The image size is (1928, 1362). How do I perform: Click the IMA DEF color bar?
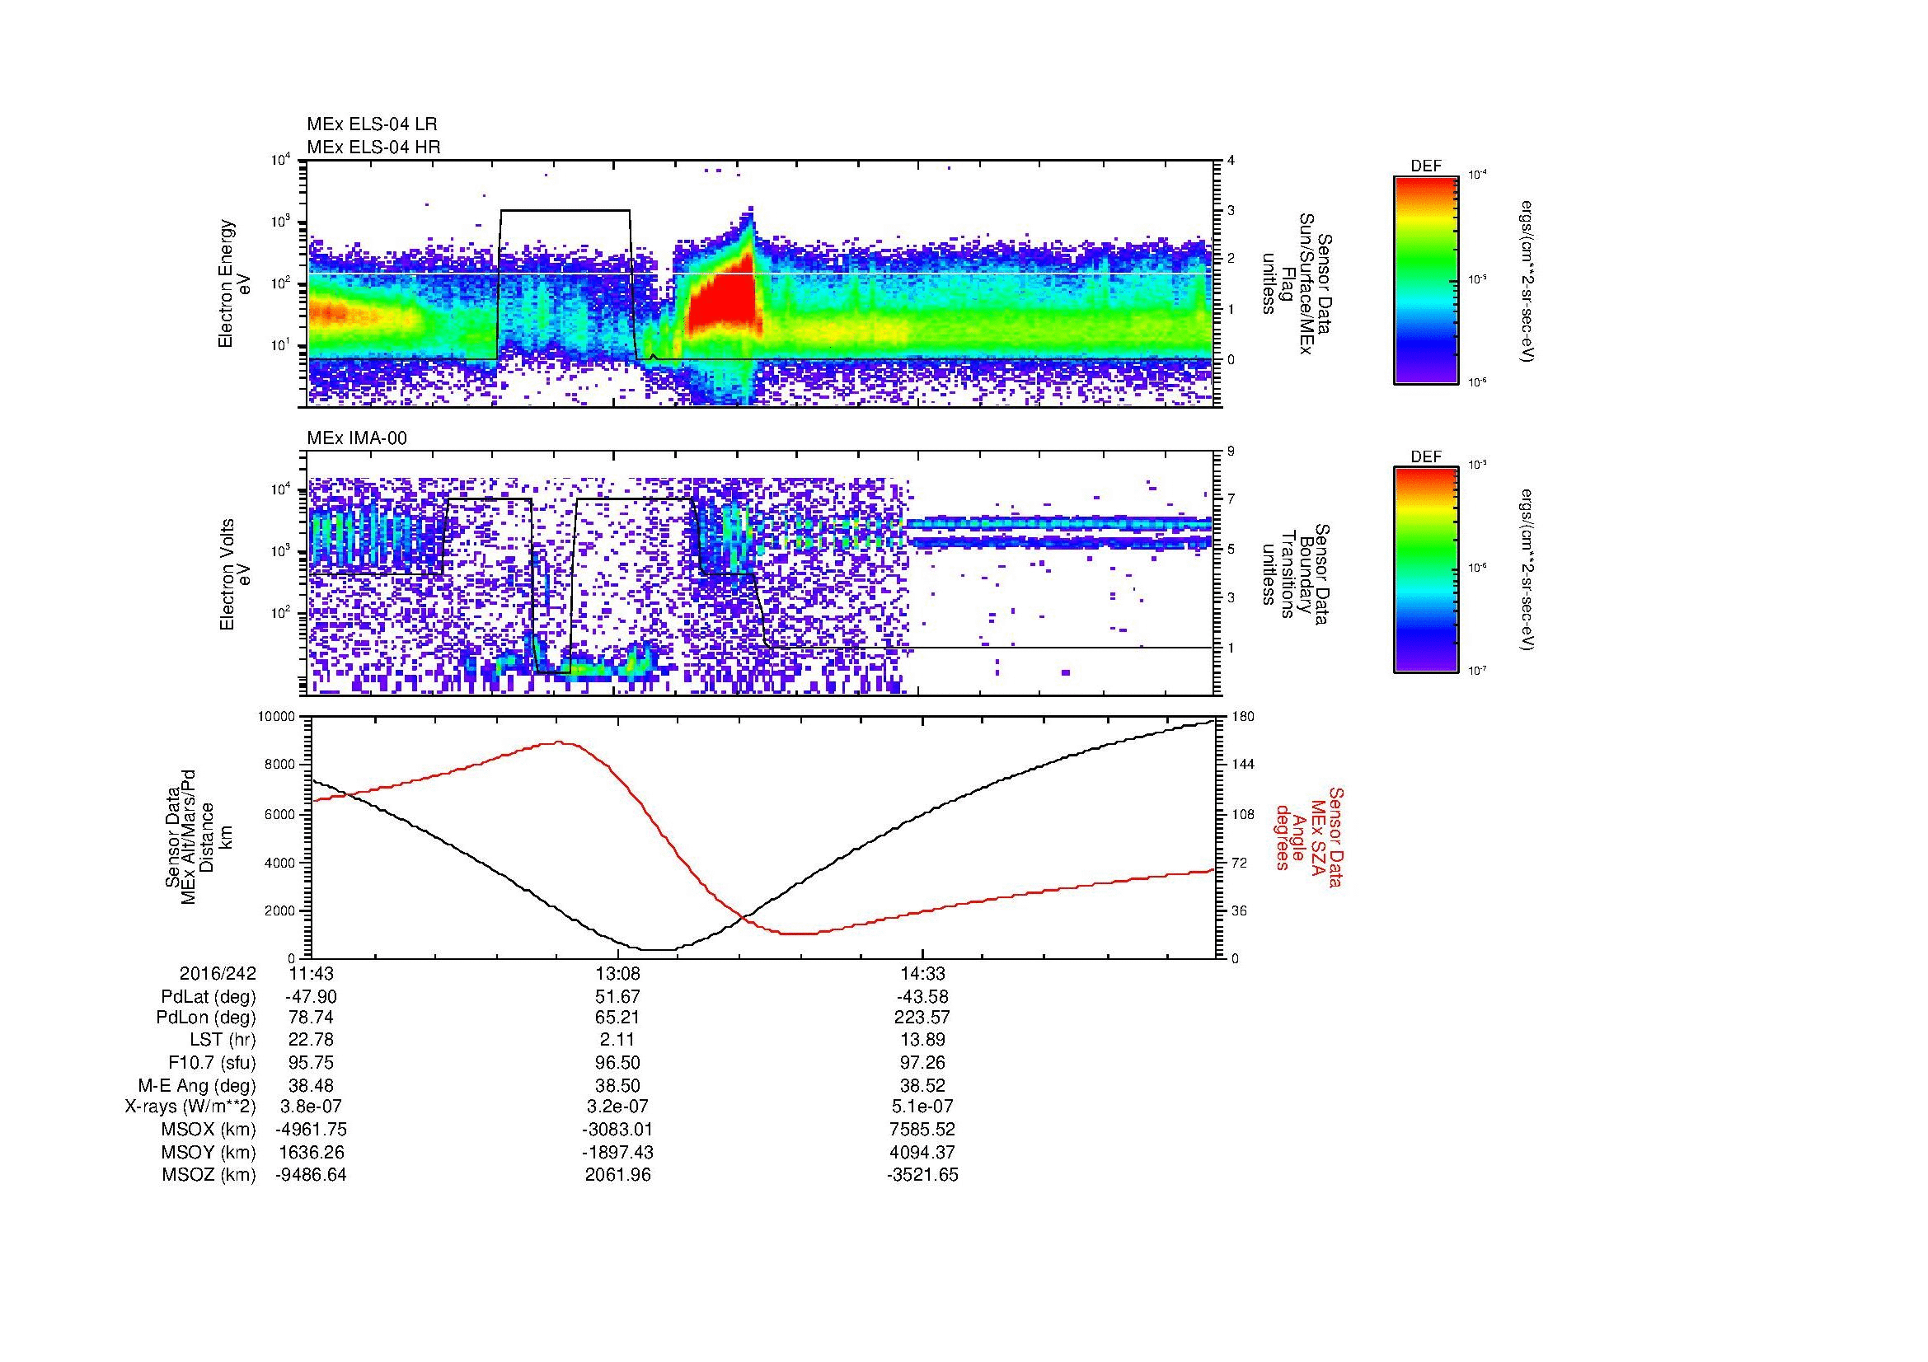(1425, 570)
